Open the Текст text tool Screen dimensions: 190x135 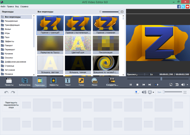point(68,82)
